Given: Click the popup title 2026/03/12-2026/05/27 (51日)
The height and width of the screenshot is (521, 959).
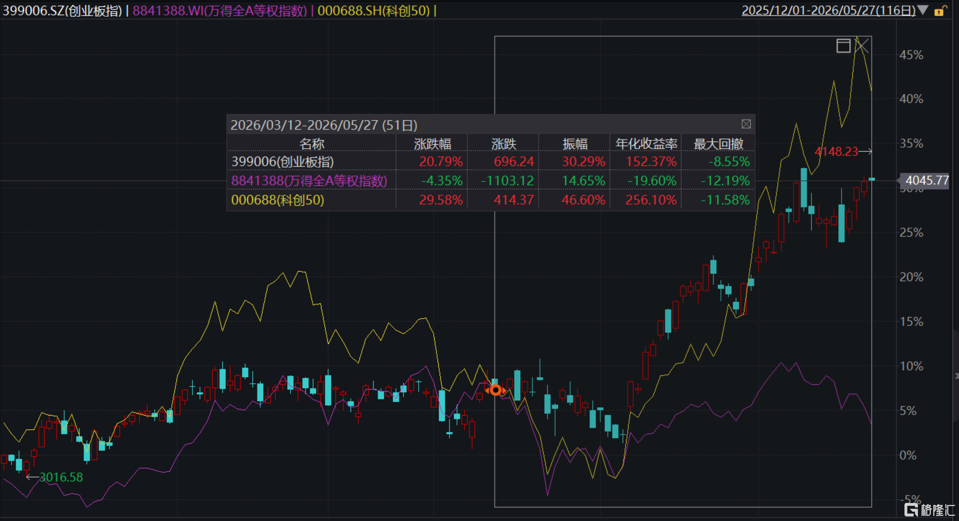Looking at the screenshot, I should (x=324, y=125).
